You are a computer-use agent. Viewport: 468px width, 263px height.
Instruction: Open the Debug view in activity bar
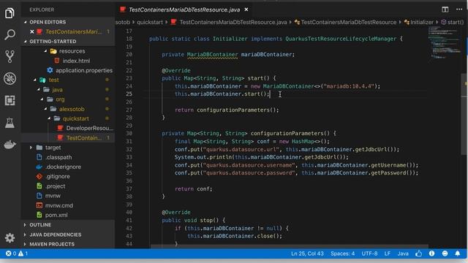coord(10,78)
